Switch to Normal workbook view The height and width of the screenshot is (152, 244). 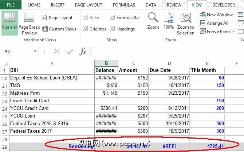point(9,23)
